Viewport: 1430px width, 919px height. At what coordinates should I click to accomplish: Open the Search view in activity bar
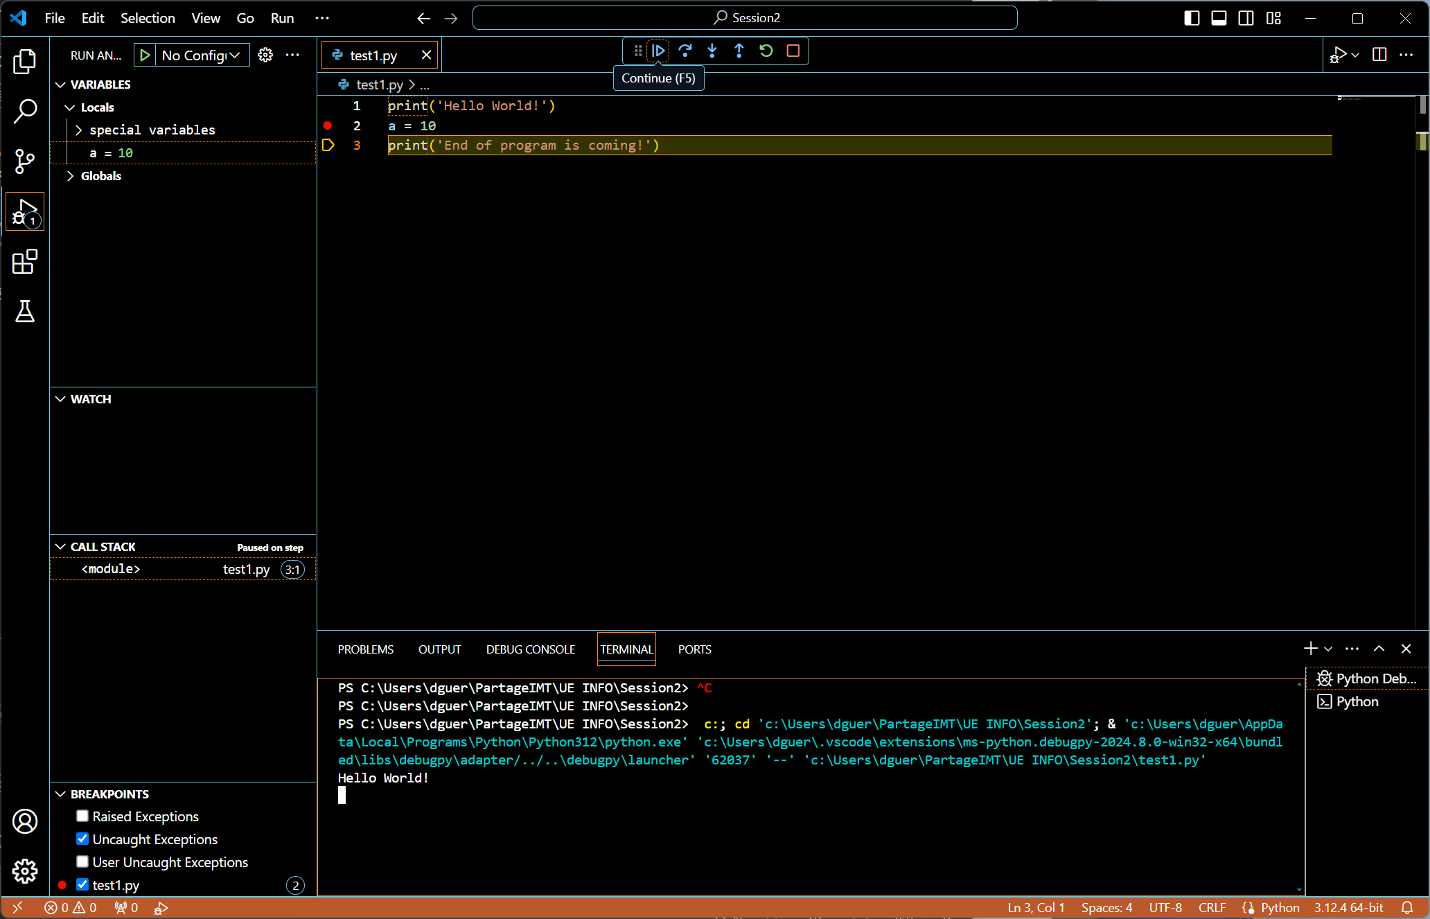[25, 111]
